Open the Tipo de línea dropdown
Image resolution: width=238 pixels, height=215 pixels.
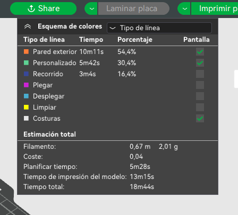[x=159, y=28]
